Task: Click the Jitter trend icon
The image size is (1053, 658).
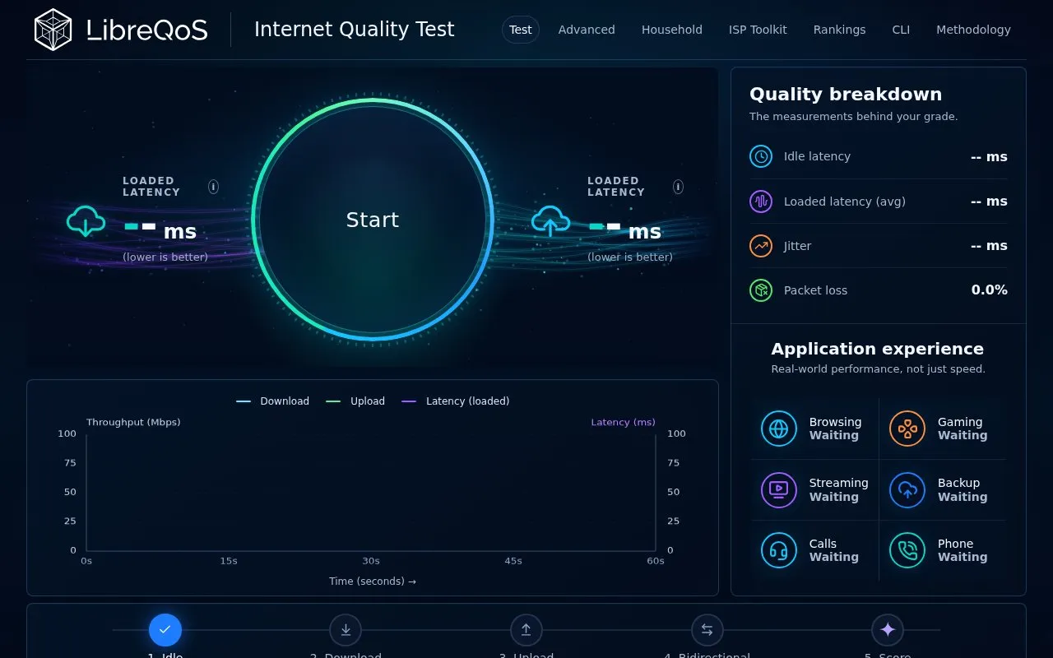Action: point(761,245)
